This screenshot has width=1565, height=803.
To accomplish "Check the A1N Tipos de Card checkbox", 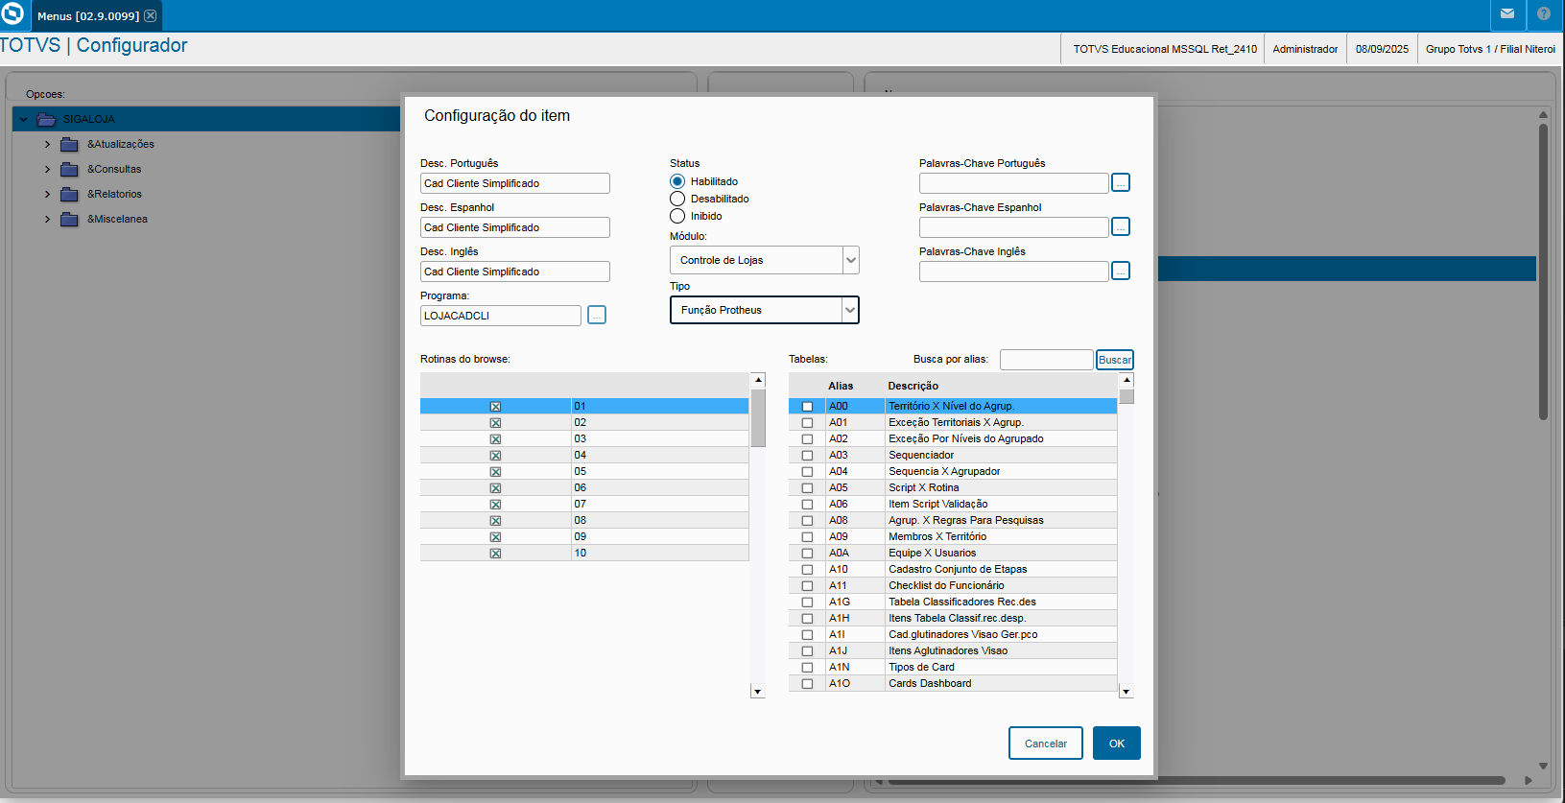I will click(x=807, y=668).
